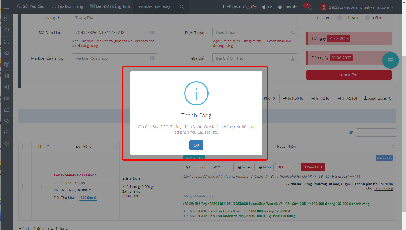Viewport: 406px width, 230px height.
Task: Select the Đã In radio button
Action: [367, 18]
